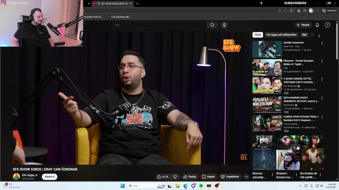Open options for Bu testten de short

[x=320, y=175]
